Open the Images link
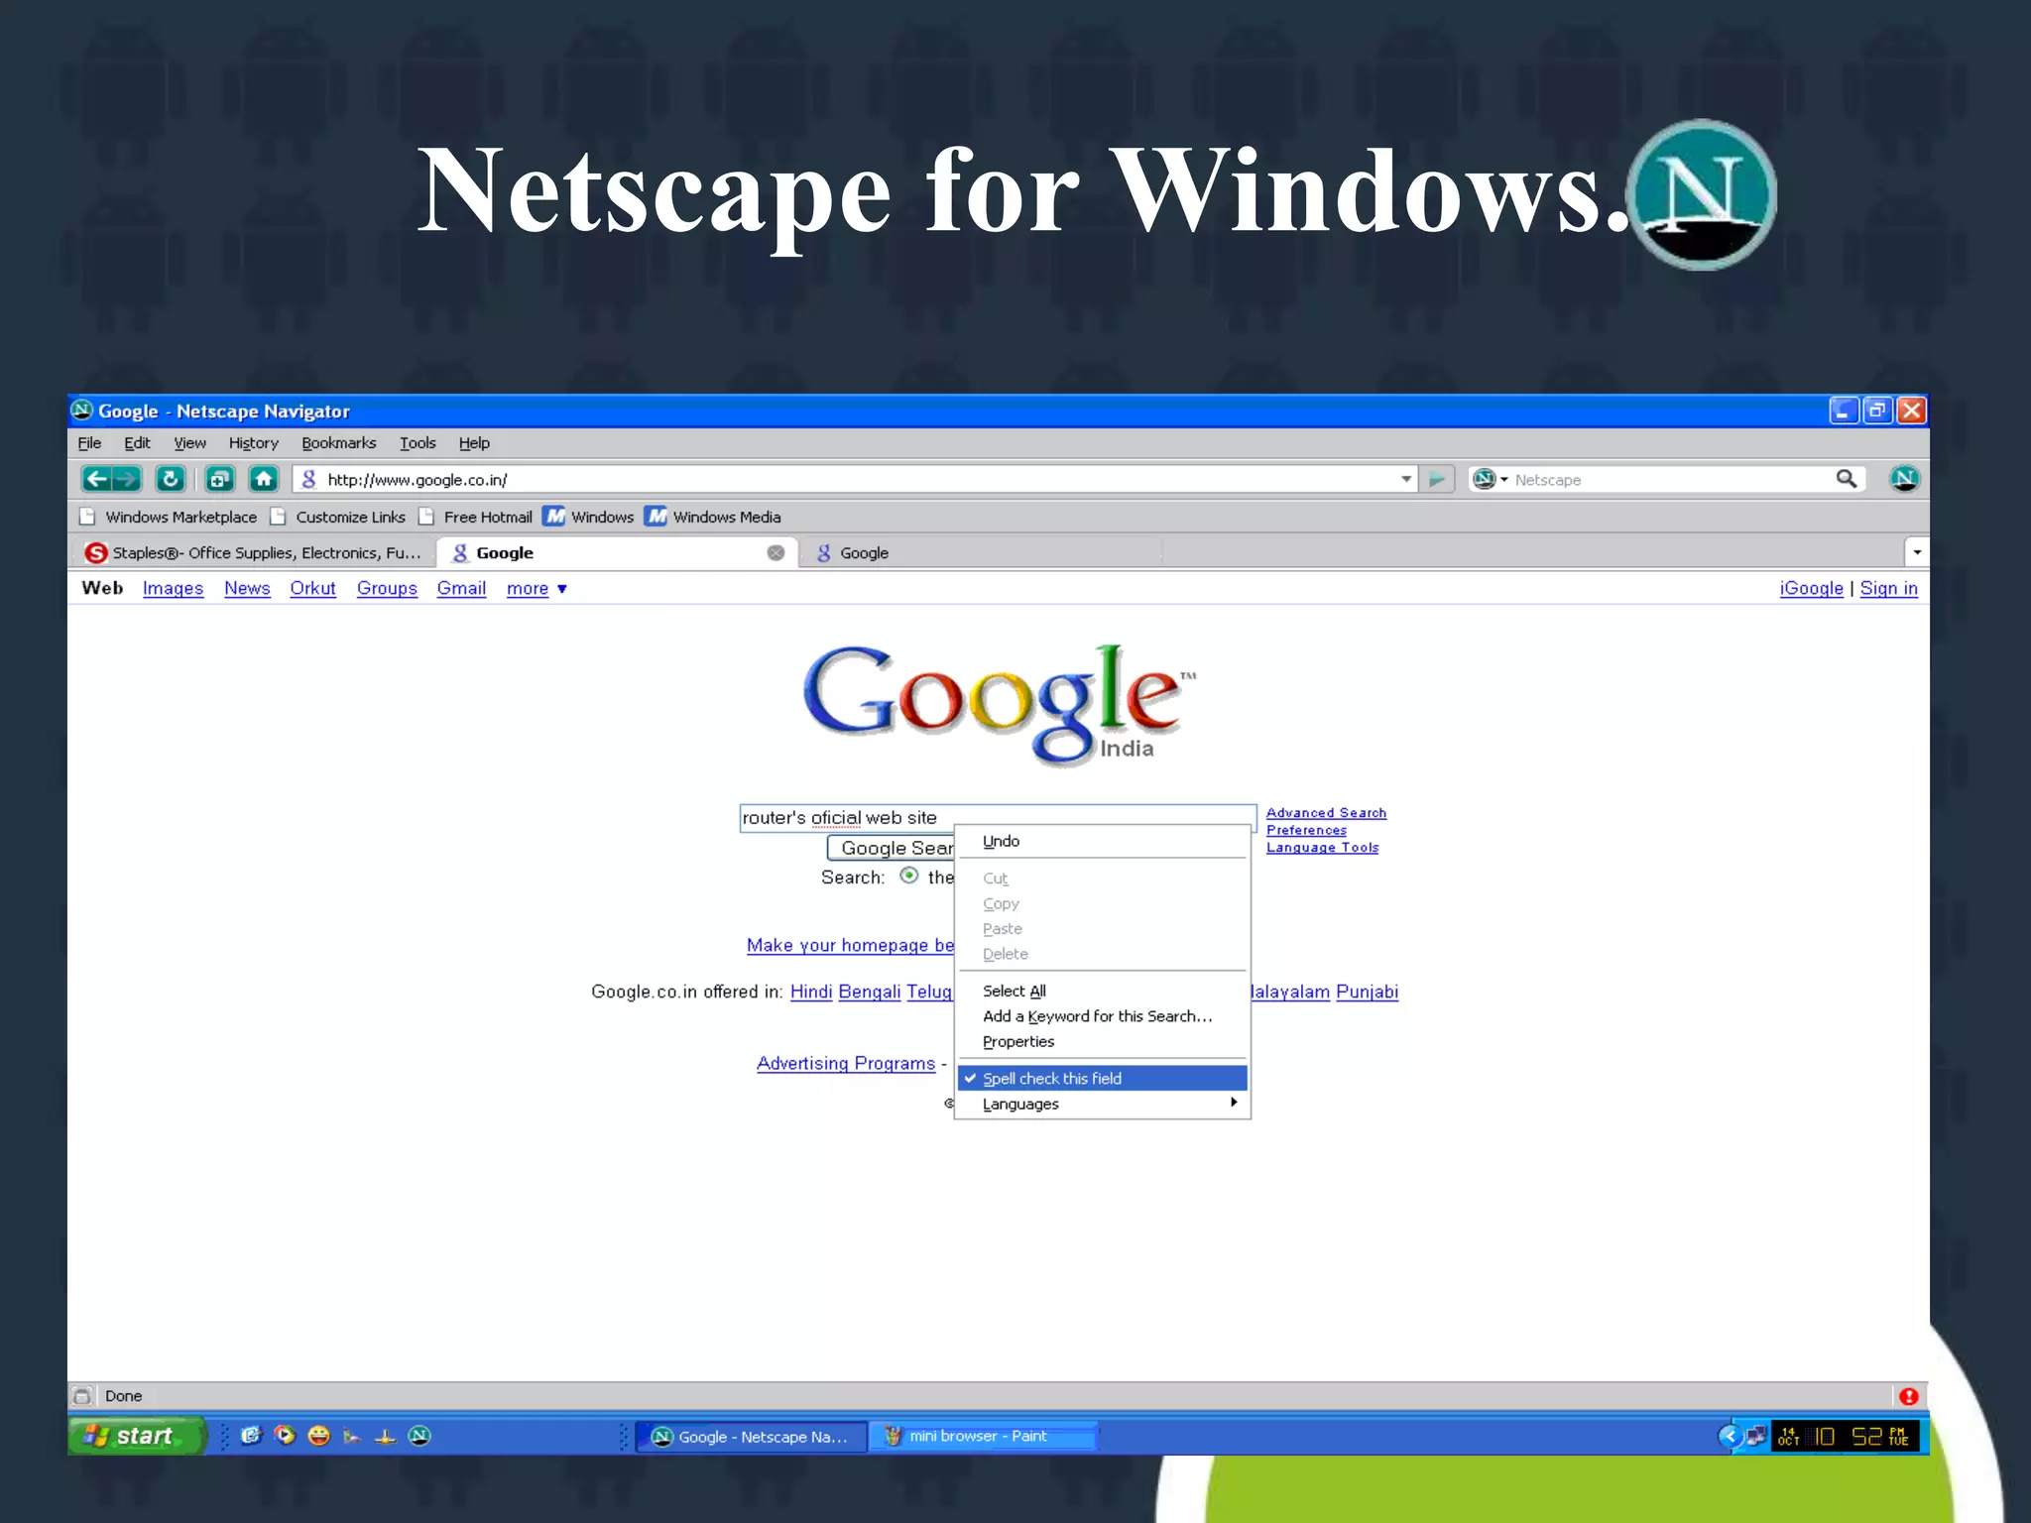The width and height of the screenshot is (2031, 1523). point(173,589)
